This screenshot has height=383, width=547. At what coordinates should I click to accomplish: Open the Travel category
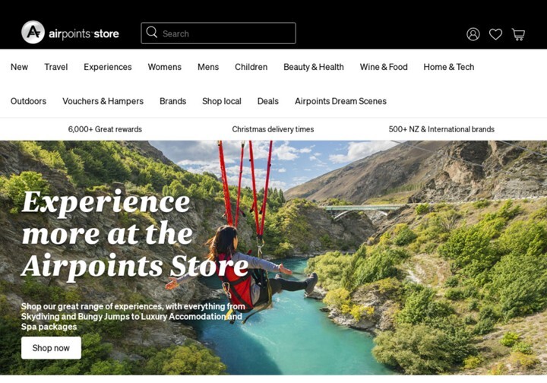(x=55, y=67)
